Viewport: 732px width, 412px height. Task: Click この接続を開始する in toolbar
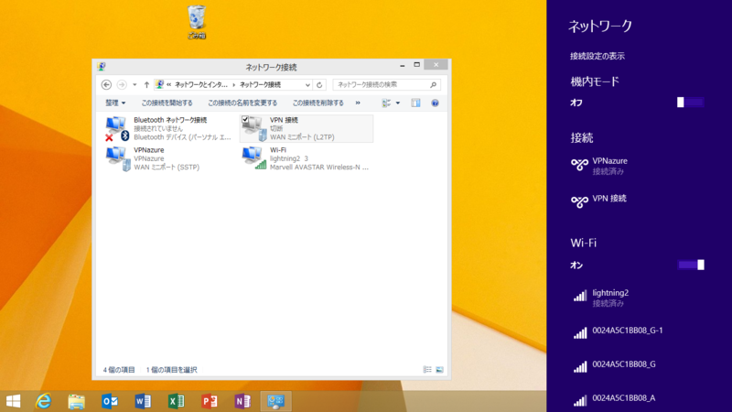click(167, 103)
